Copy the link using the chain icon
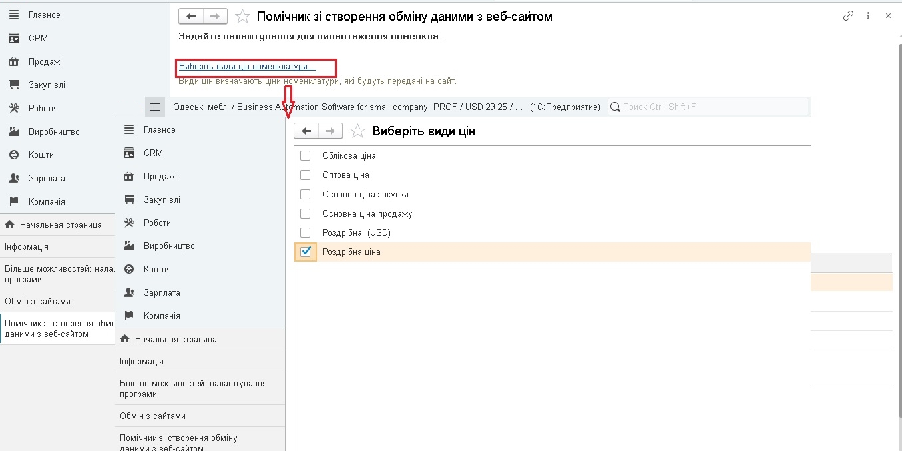 pyautogui.click(x=848, y=16)
